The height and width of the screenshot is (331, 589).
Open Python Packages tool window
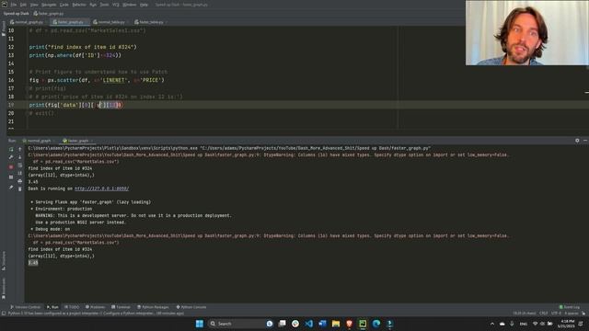[x=153, y=307]
